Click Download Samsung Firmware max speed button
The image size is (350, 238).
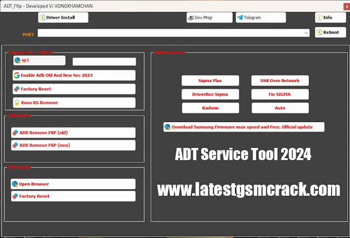244,127
